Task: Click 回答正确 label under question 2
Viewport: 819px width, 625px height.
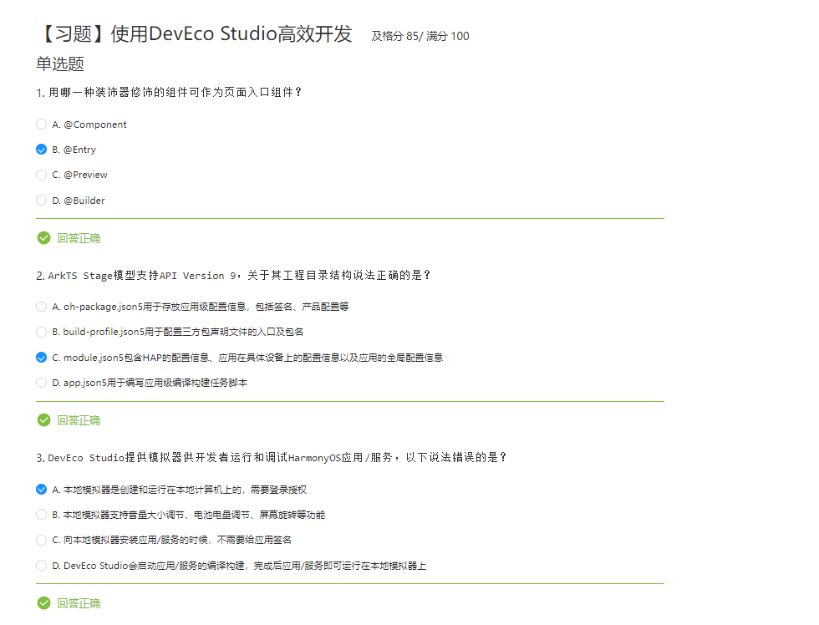Action: [79, 420]
